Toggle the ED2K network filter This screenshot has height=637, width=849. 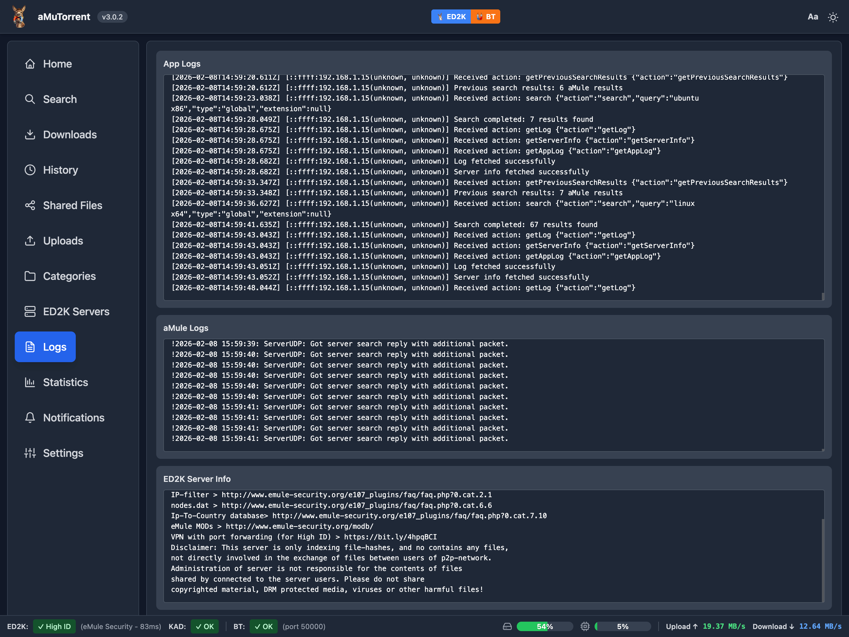click(x=451, y=17)
